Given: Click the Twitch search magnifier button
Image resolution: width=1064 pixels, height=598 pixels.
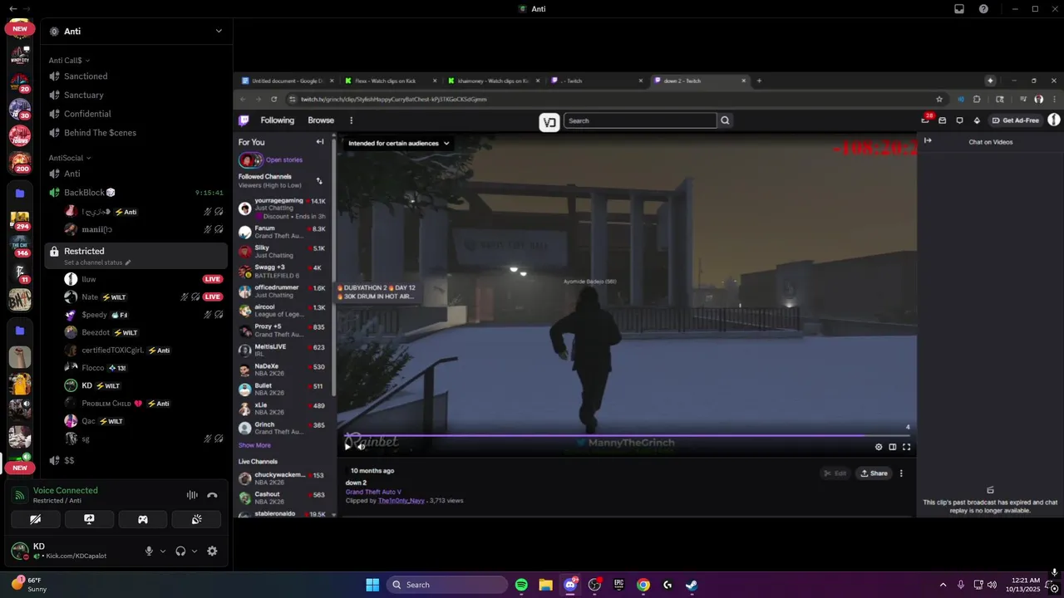Looking at the screenshot, I should 725,120.
